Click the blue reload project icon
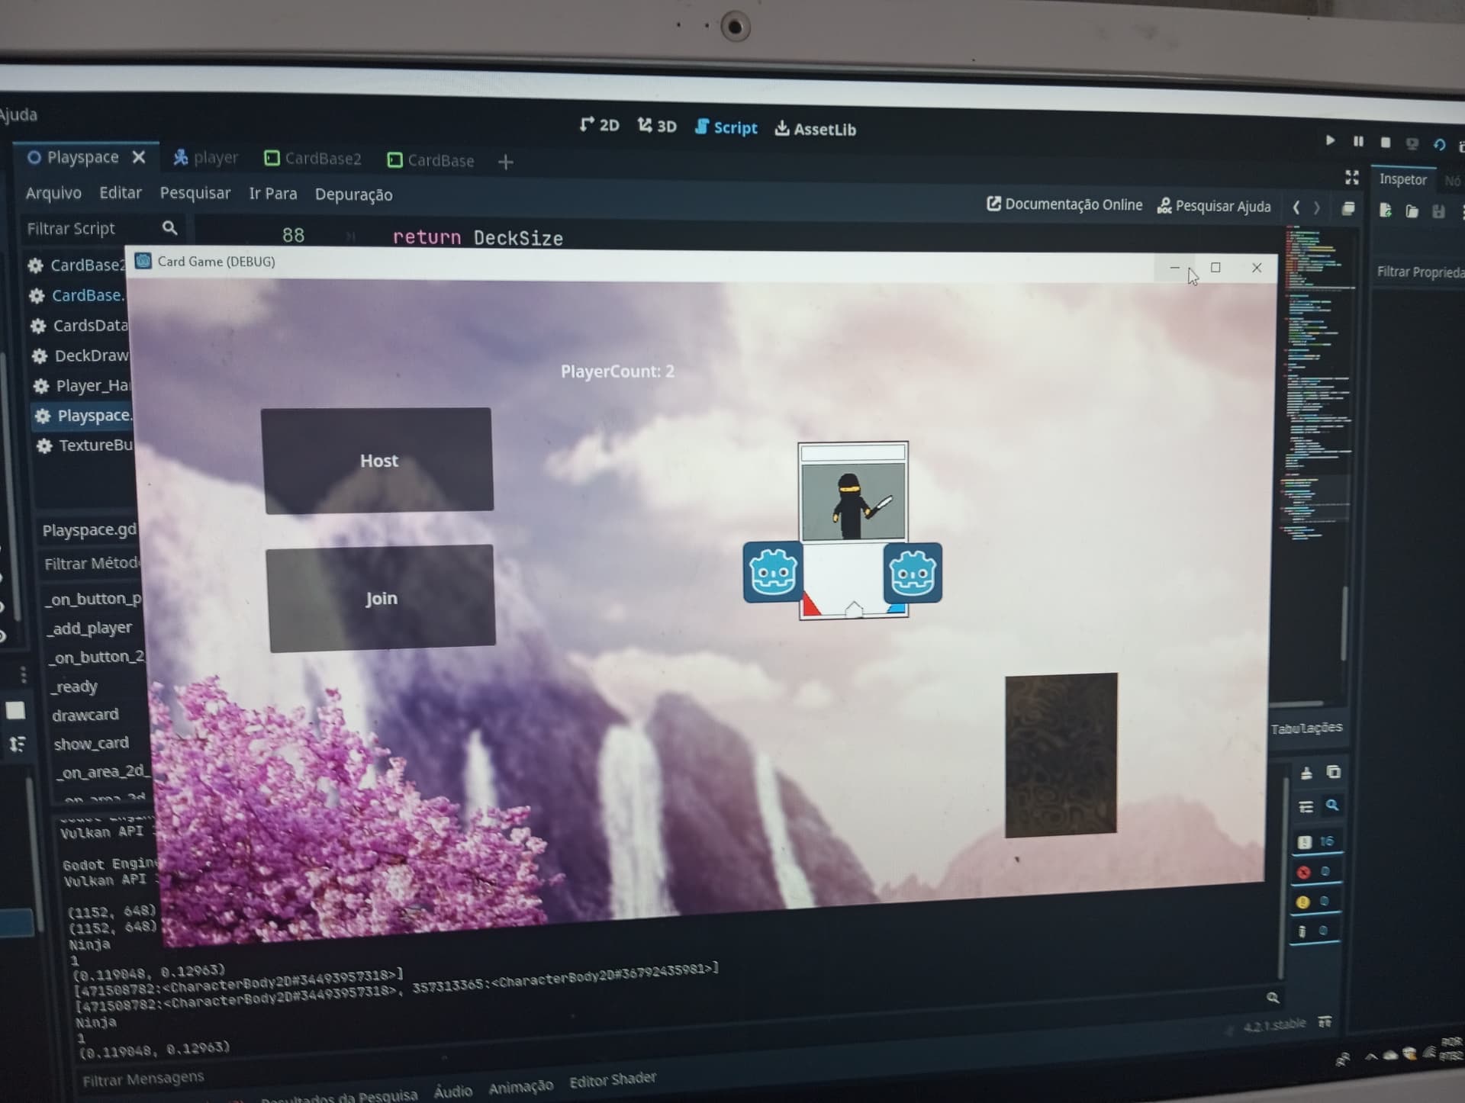The height and width of the screenshot is (1103, 1465). tap(1440, 144)
